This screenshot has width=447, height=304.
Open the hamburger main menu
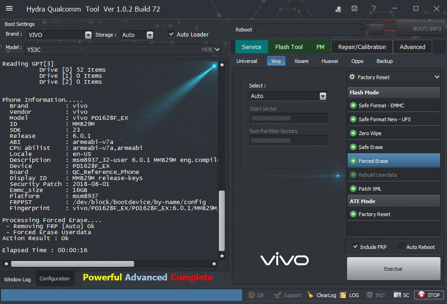[x=9, y=8]
